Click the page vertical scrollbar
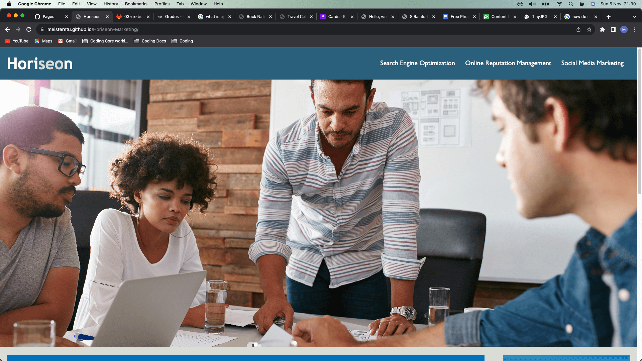Image resolution: width=642 pixels, height=361 pixels. click(x=639, y=120)
